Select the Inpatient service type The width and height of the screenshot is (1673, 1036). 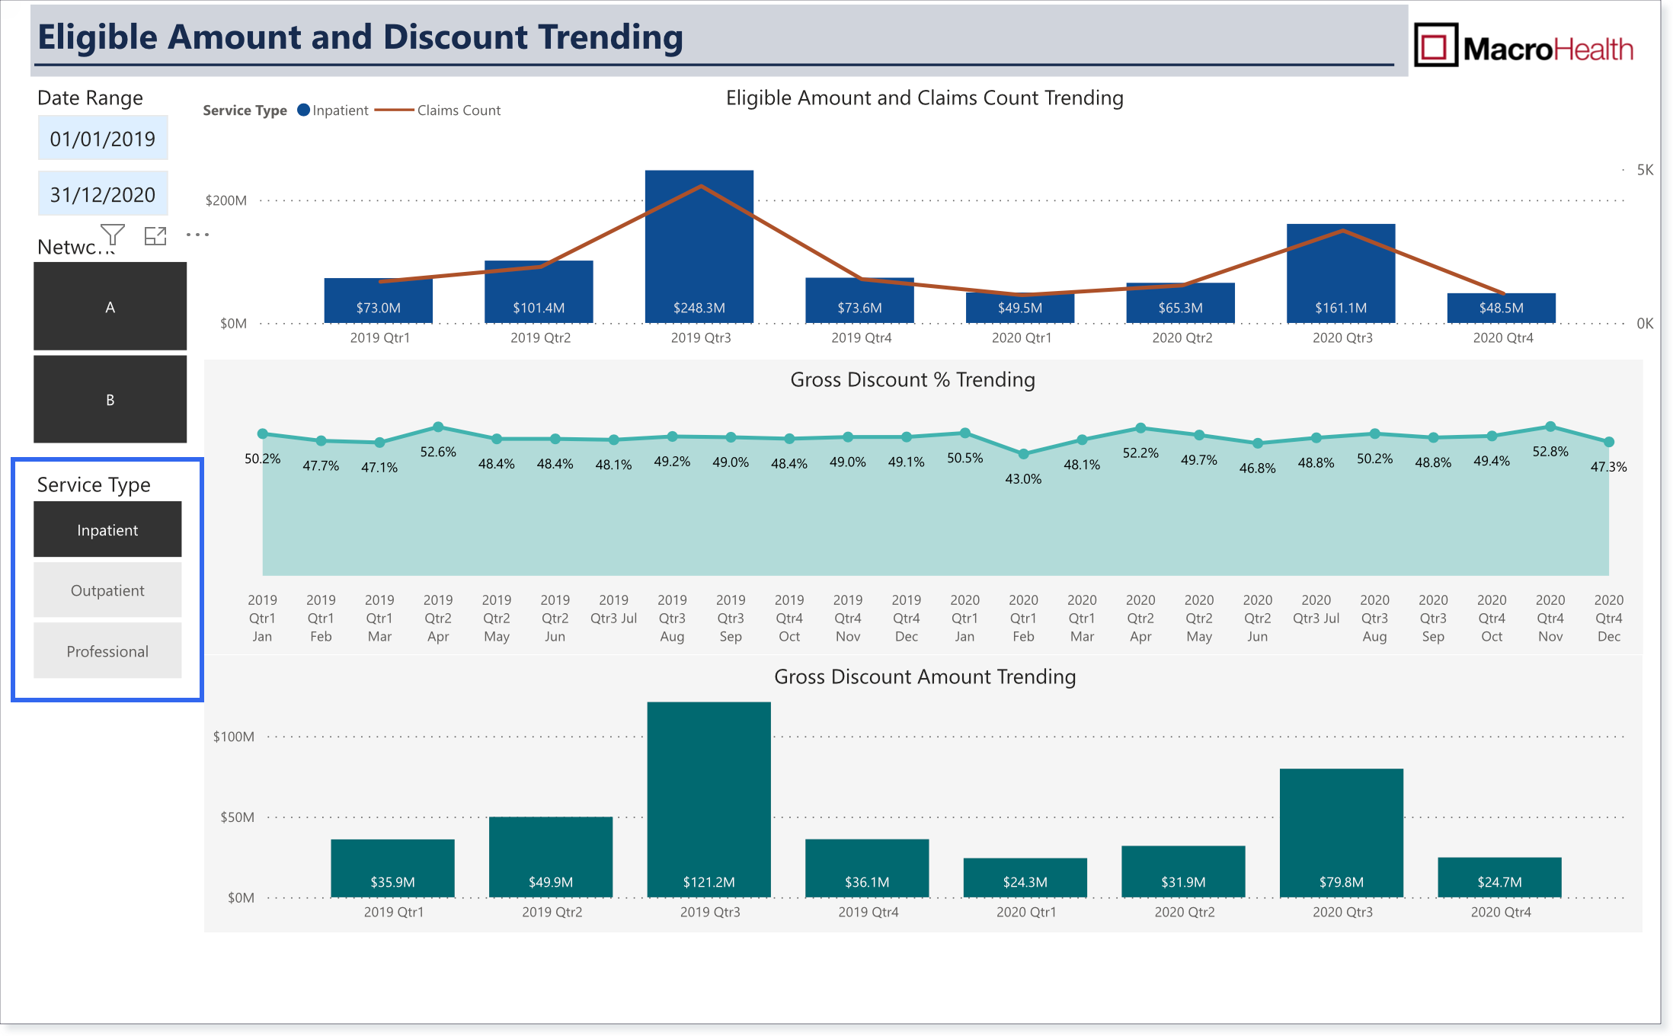point(107,529)
